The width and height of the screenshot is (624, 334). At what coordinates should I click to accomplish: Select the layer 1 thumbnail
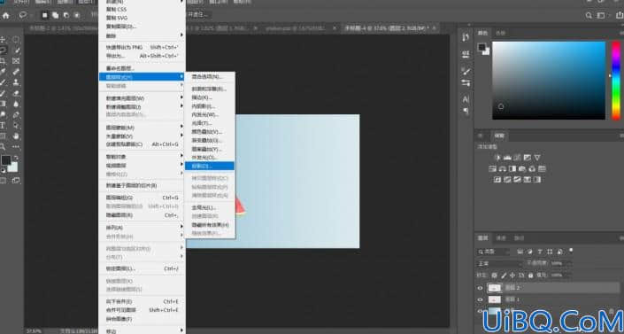(x=494, y=299)
